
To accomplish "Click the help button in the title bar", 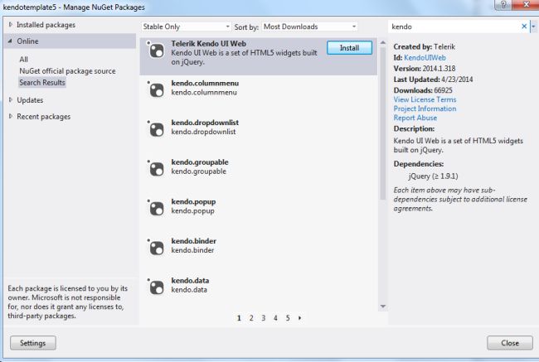I will (x=503, y=5).
